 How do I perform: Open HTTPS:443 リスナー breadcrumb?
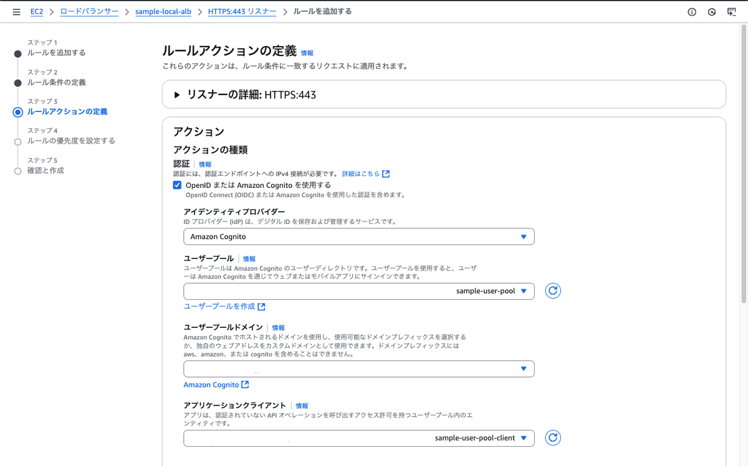pyautogui.click(x=242, y=12)
